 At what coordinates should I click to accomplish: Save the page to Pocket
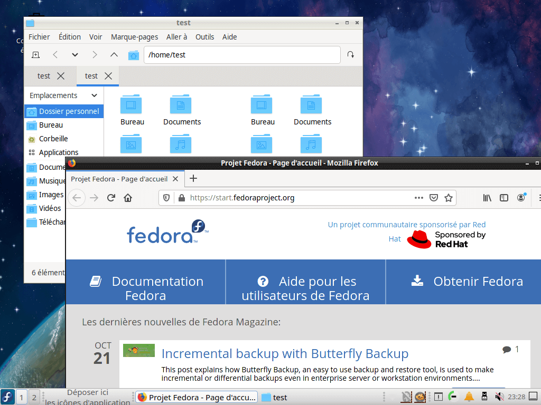pos(434,198)
